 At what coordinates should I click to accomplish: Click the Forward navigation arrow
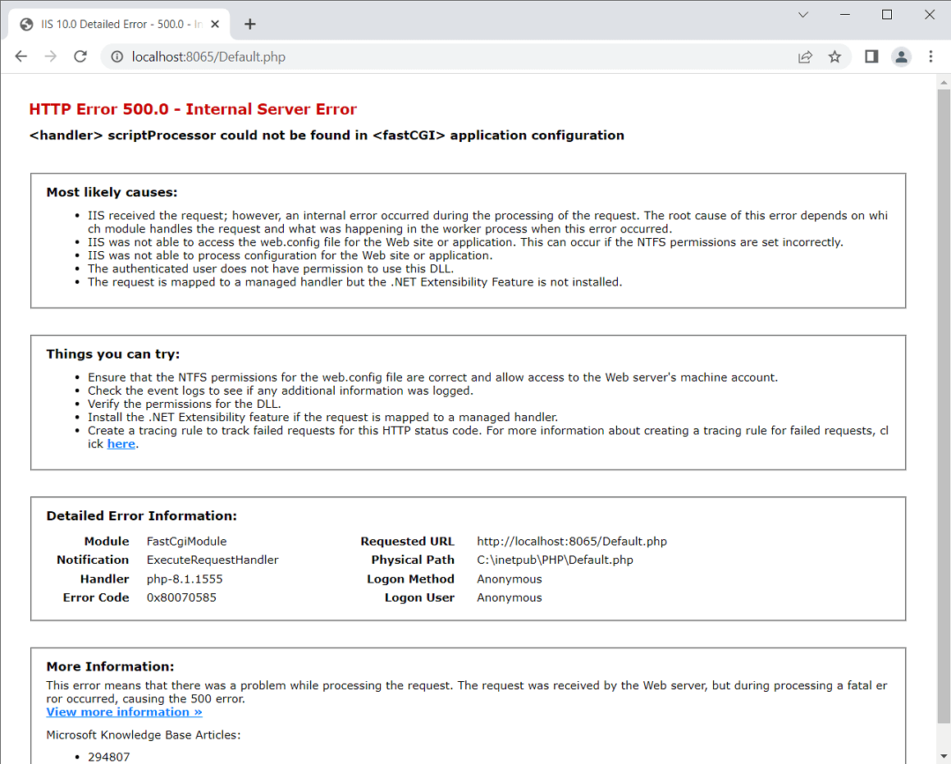51,57
